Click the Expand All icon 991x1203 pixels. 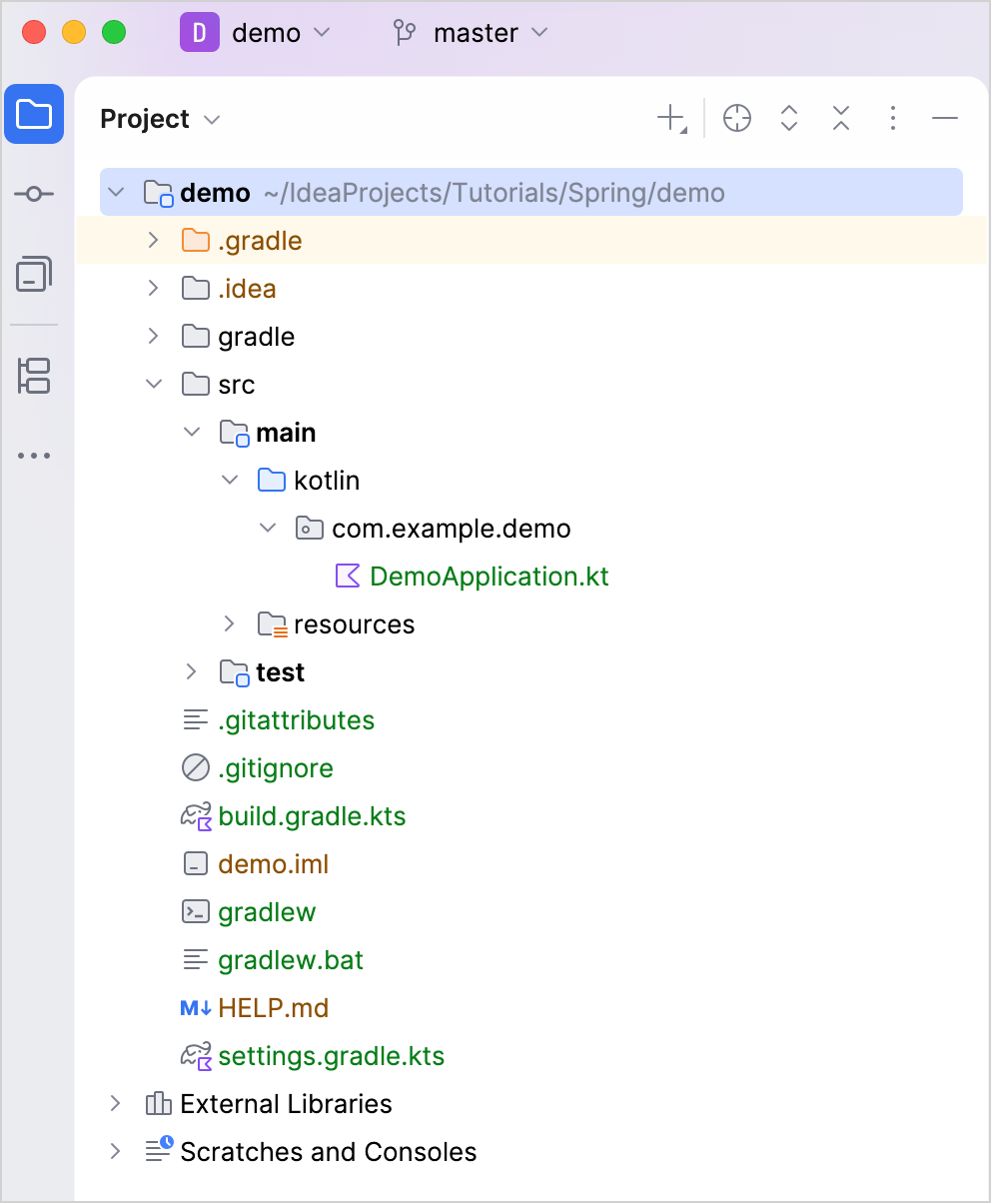tap(789, 119)
